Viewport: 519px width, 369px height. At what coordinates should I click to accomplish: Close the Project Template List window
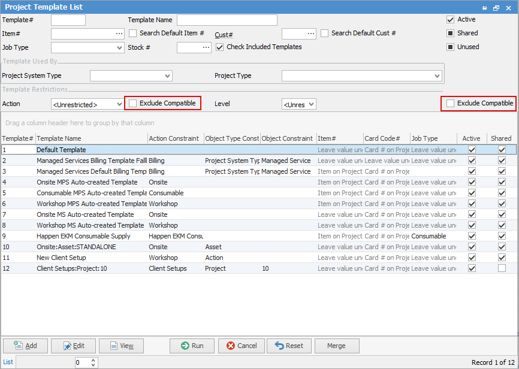(508, 8)
